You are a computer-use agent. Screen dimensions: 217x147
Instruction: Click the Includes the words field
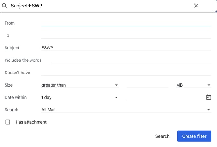click(x=131, y=60)
